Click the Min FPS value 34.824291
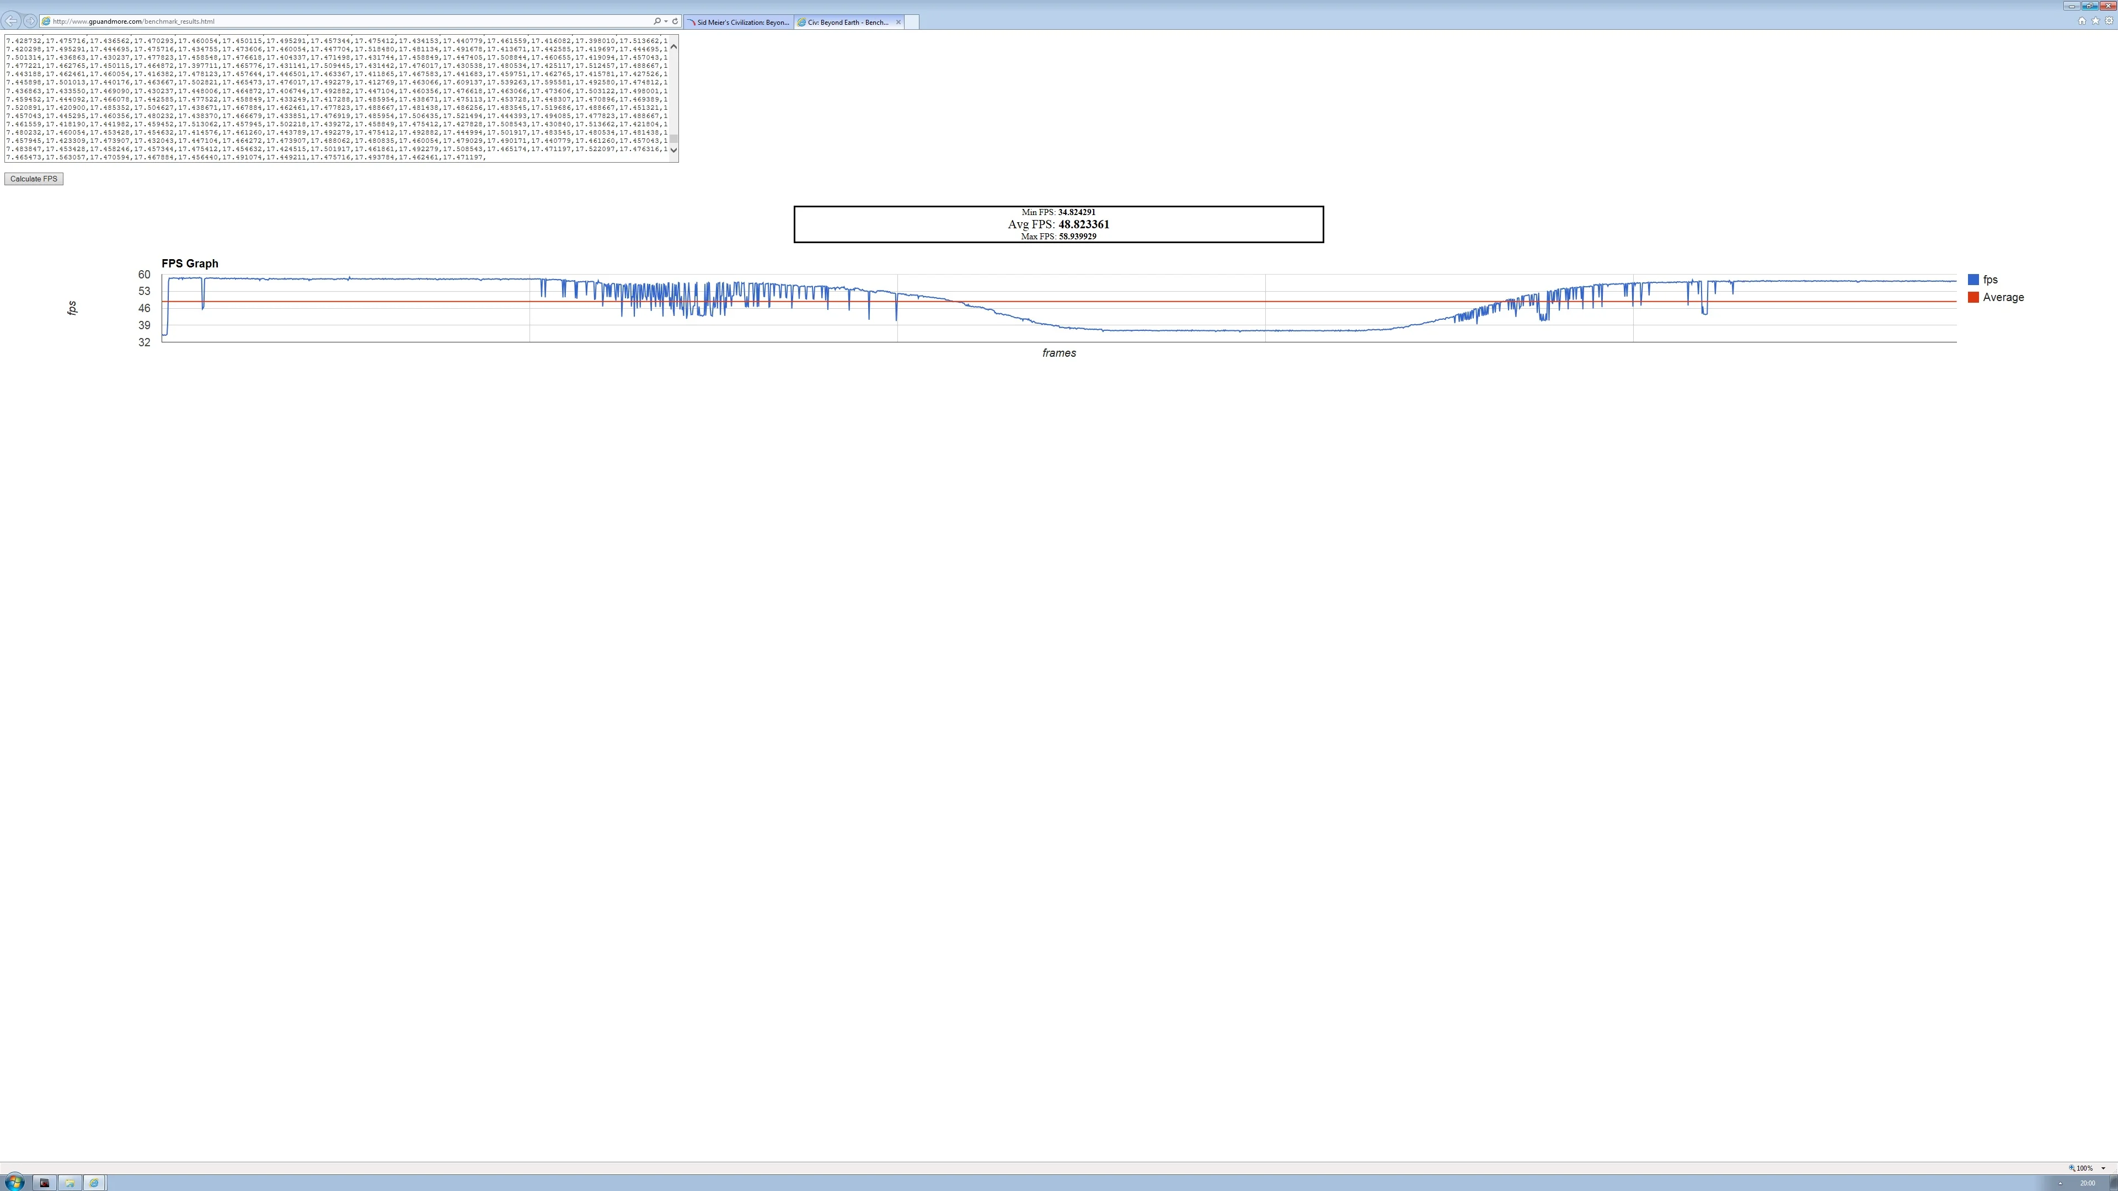 [x=1076, y=212]
